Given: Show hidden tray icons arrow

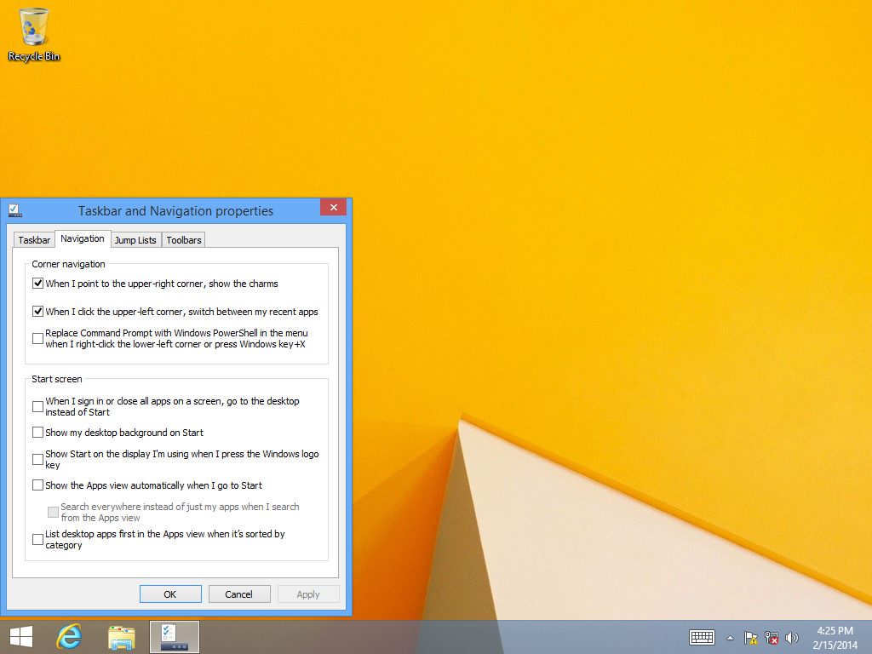Looking at the screenshot, I should [x=730, y=638].
